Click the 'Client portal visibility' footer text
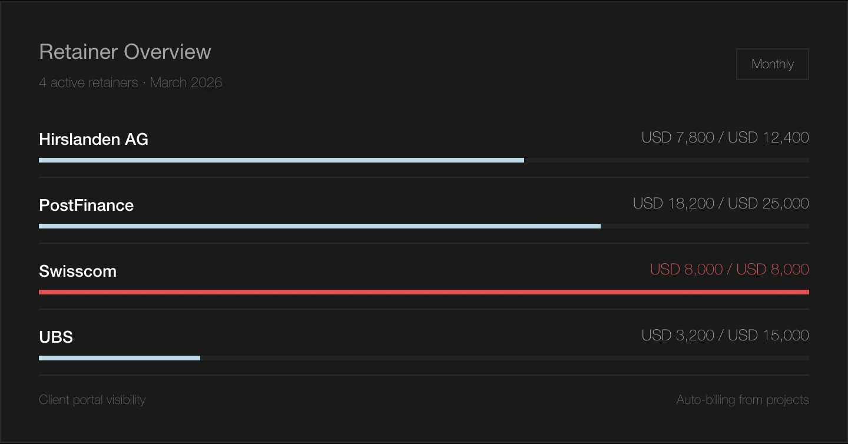This screenshot has width=848, height=444. 92,400
